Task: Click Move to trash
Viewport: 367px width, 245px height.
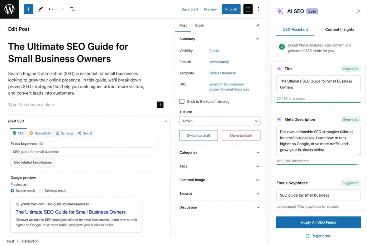Action: (x=241, y=135)
